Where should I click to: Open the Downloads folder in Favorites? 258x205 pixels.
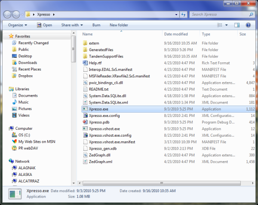pos(28,63)
